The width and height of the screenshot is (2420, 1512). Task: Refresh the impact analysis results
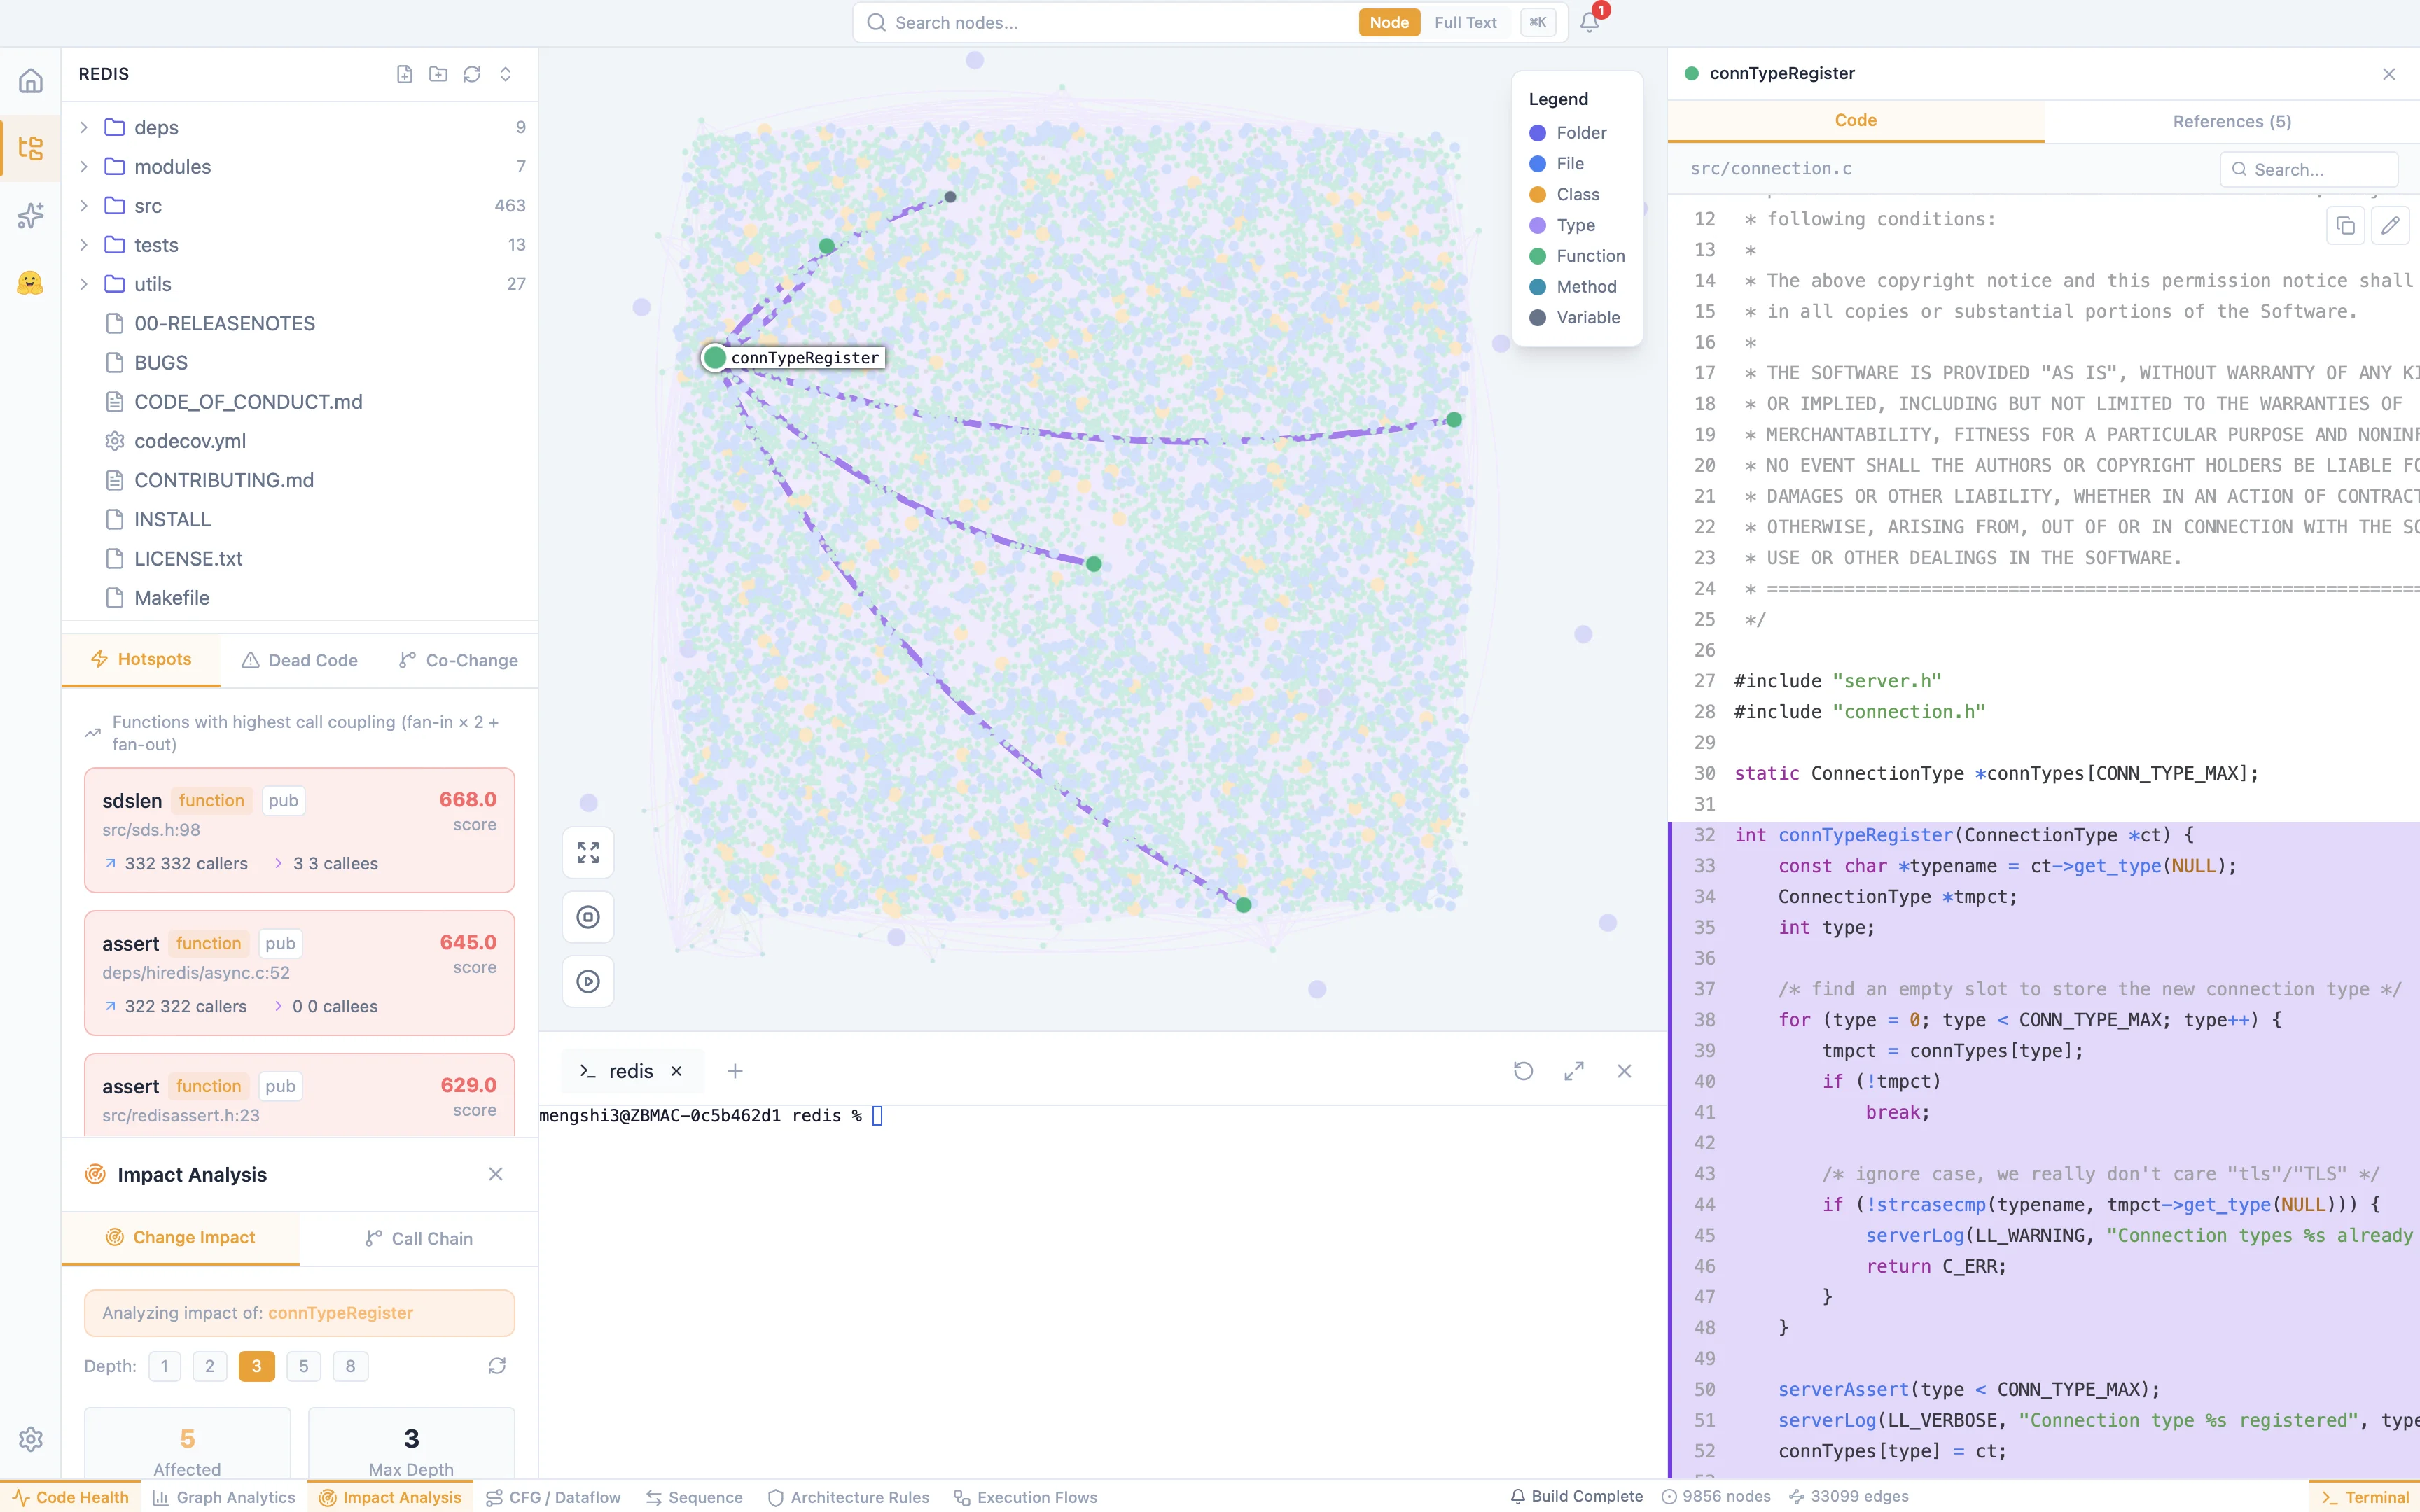(497, 1366)
